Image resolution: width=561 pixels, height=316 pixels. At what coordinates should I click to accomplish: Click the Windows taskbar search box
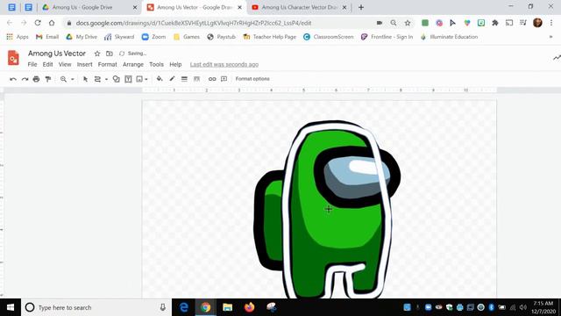(x=96, y=307)
